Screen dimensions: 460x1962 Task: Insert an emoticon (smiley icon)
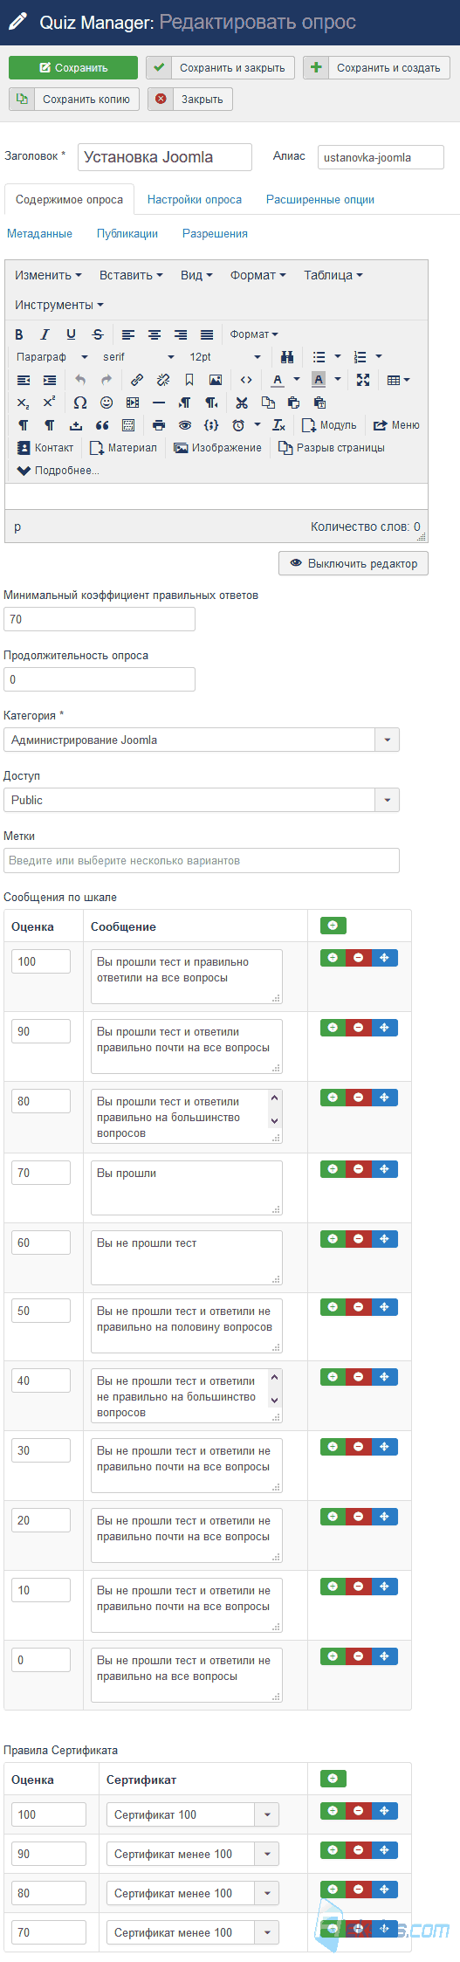coord(106,403)
